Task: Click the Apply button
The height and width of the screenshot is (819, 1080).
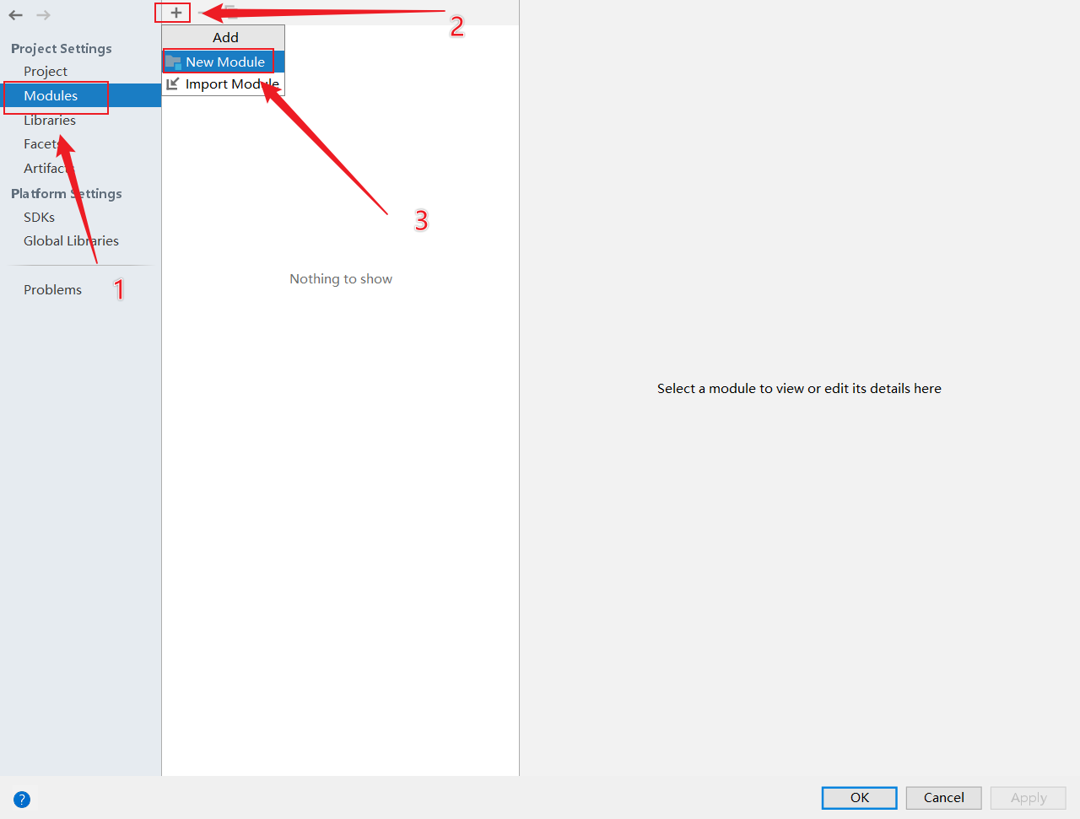Action: click(1028, 798)
